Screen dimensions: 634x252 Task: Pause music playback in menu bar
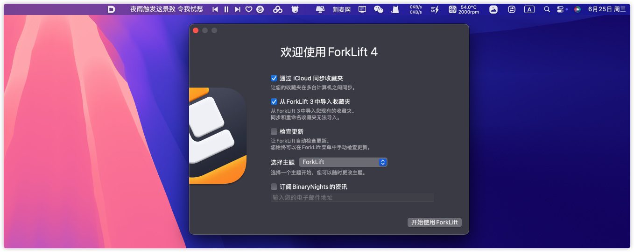226,9
